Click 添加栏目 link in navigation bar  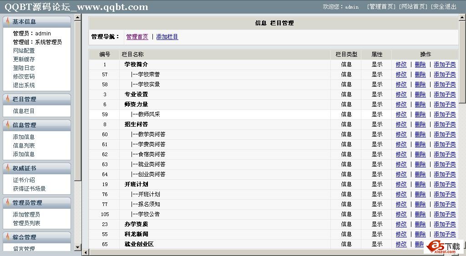point(167,37)
